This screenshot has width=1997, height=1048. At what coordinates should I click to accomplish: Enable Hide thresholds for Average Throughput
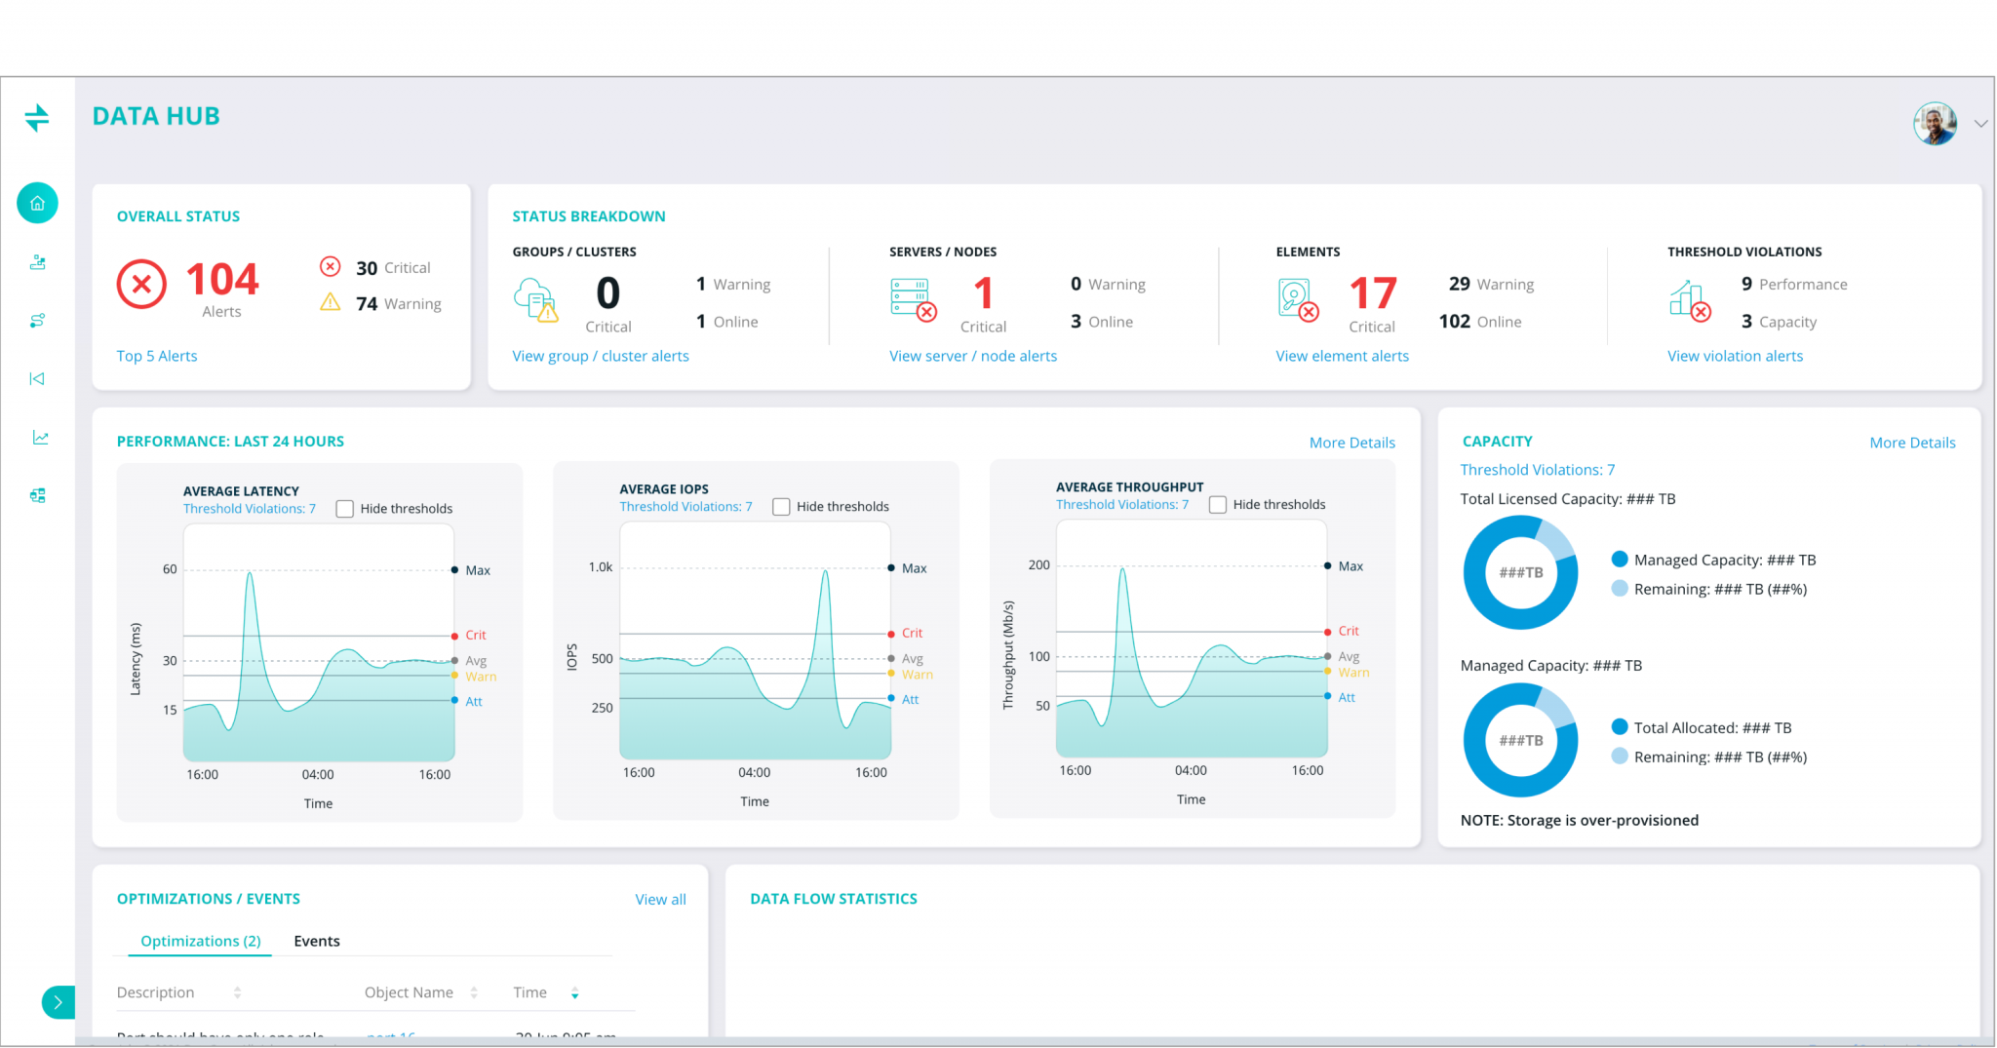[x=1217, y=505]
